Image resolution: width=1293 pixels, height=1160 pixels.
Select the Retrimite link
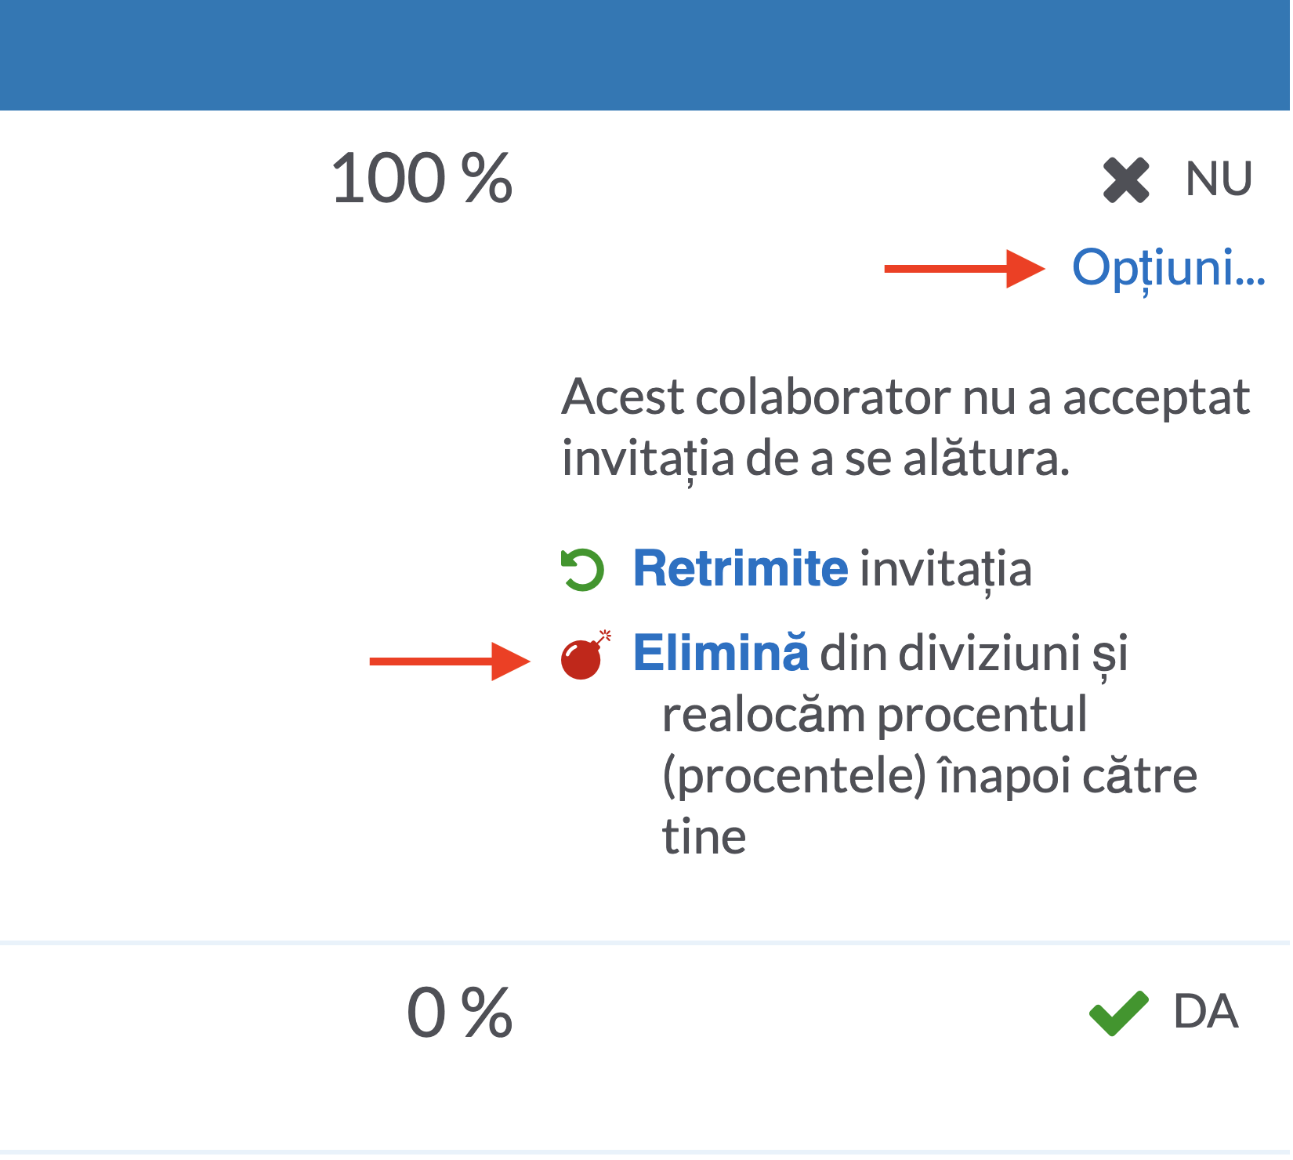[741, 568]
